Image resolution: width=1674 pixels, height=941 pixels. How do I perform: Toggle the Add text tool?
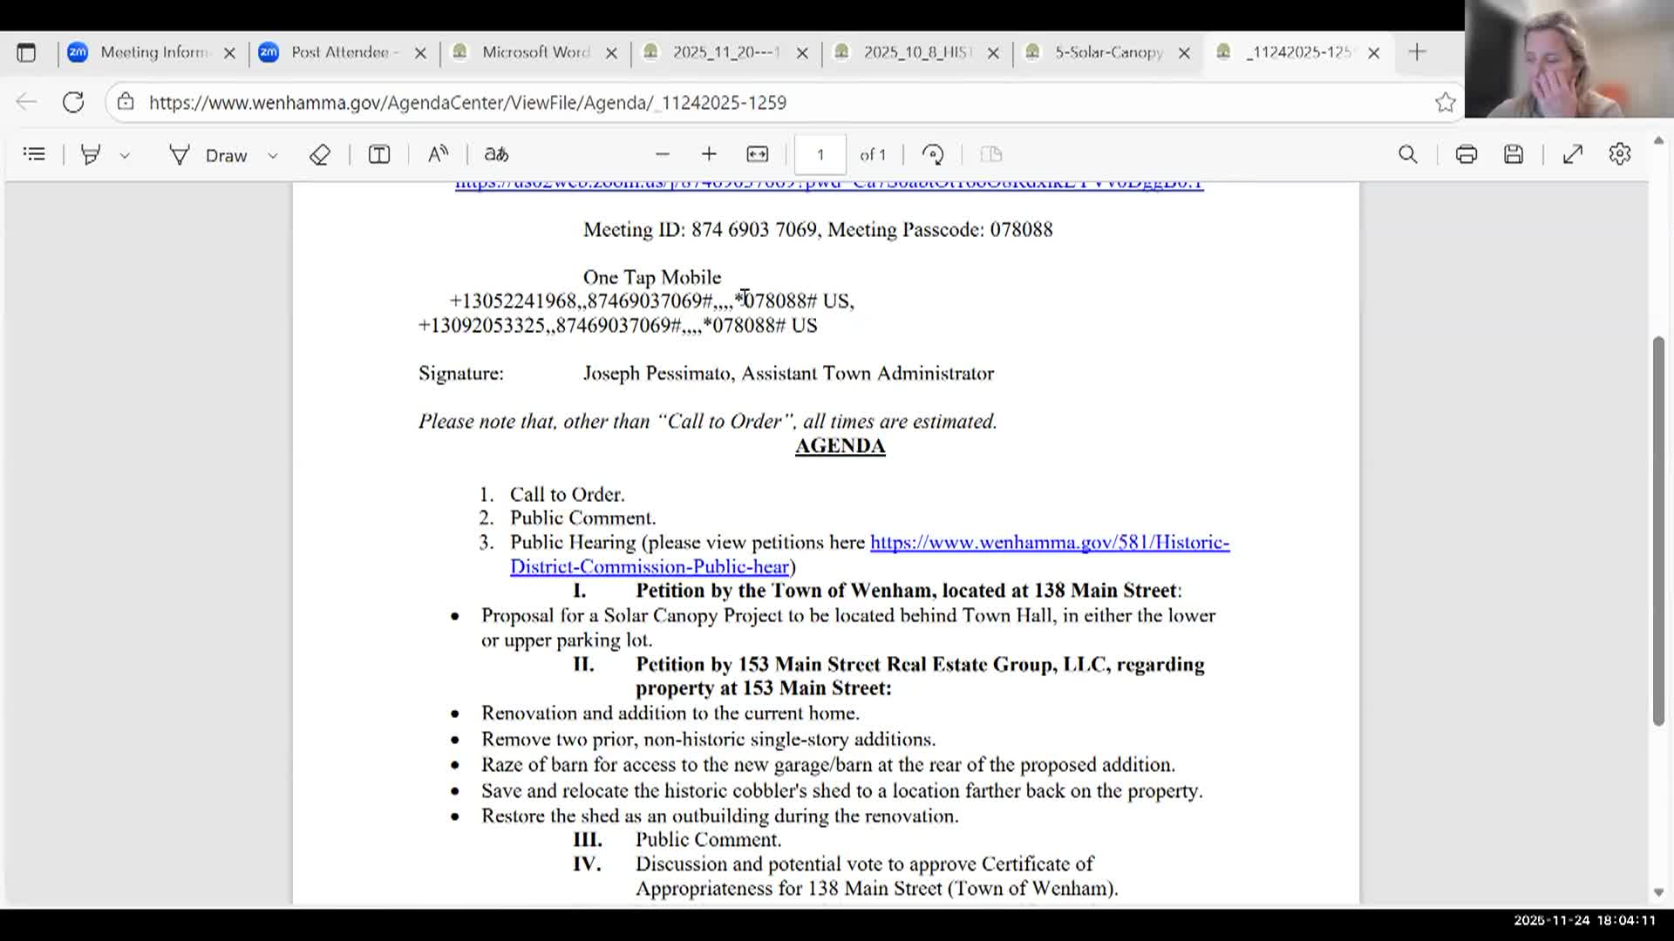(x=378, y=154)
